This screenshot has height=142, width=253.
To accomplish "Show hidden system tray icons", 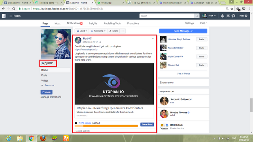I will 214,138.
